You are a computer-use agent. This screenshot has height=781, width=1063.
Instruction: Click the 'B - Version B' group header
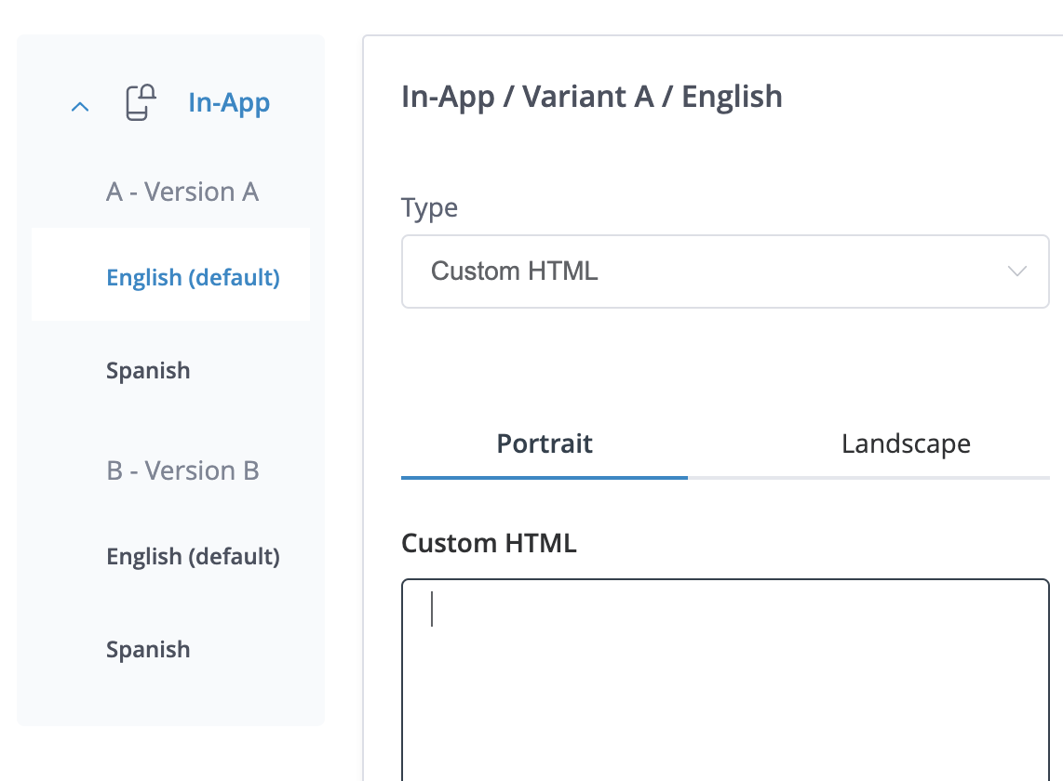(182, 470)
